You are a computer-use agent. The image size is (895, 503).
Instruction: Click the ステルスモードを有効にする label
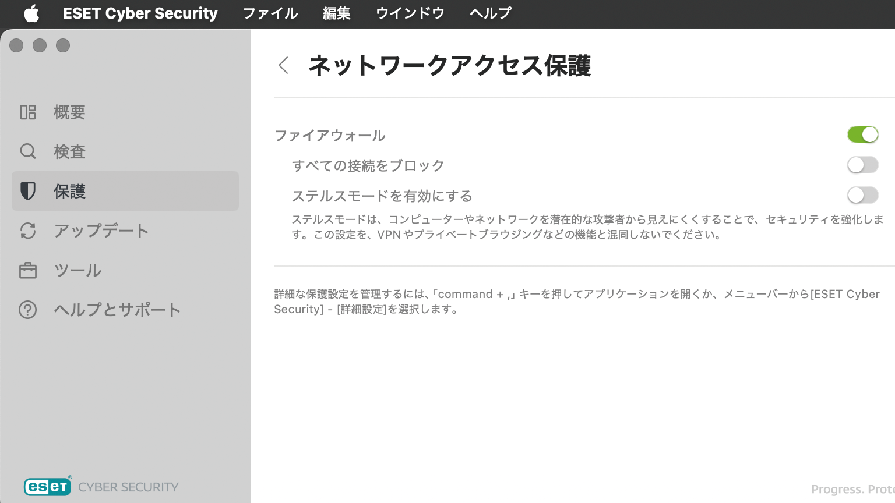(x=382, y=196)
